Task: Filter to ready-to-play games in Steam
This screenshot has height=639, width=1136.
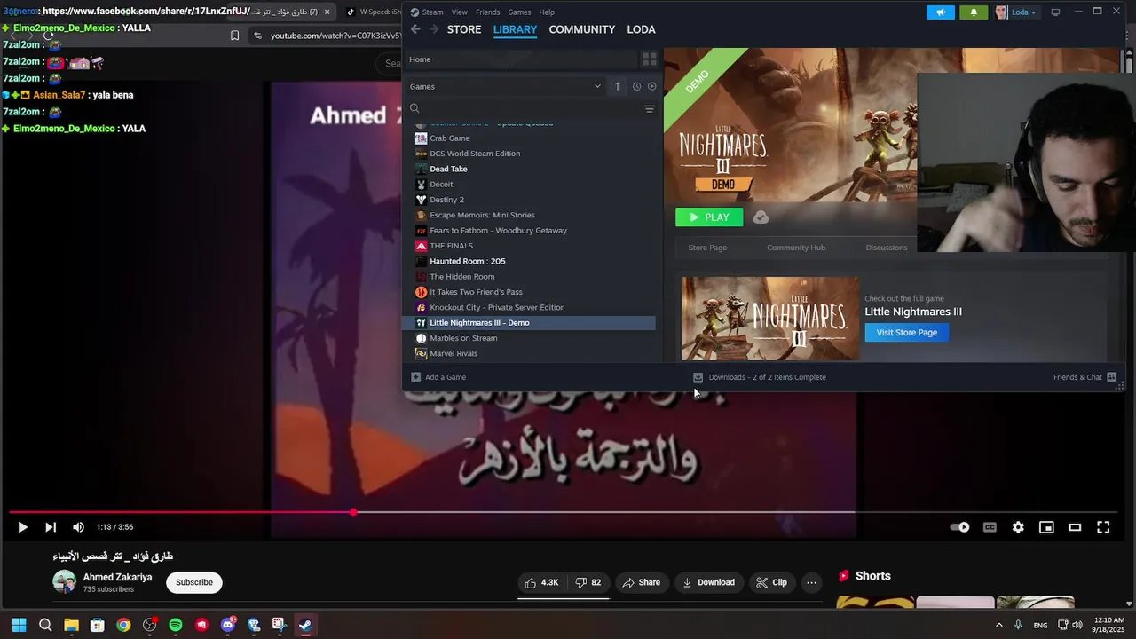Action: coord(652,86)
